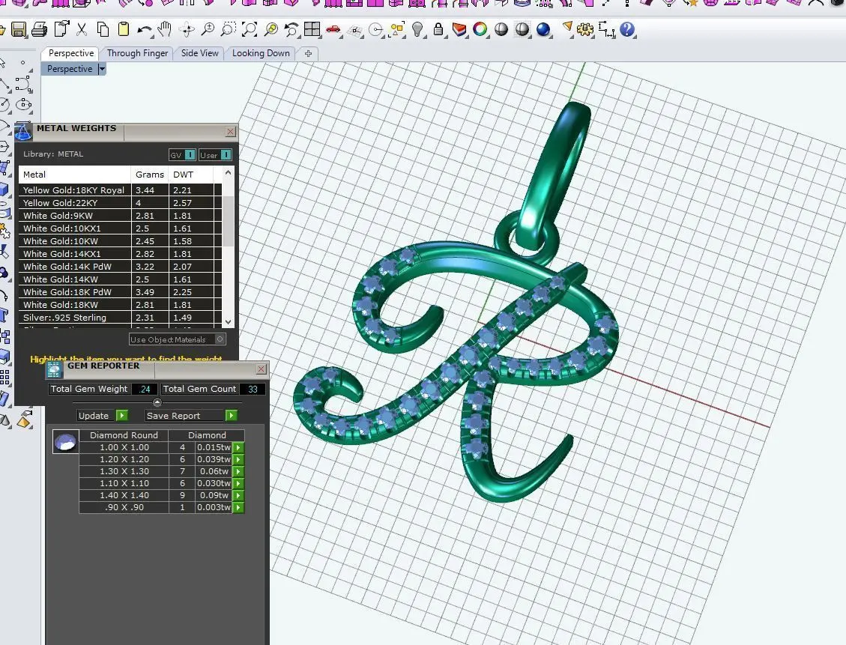Viewport: 846px width, 645px height.
Task: Click the Total Gem Weight value .24
Action: pos(145,389)
